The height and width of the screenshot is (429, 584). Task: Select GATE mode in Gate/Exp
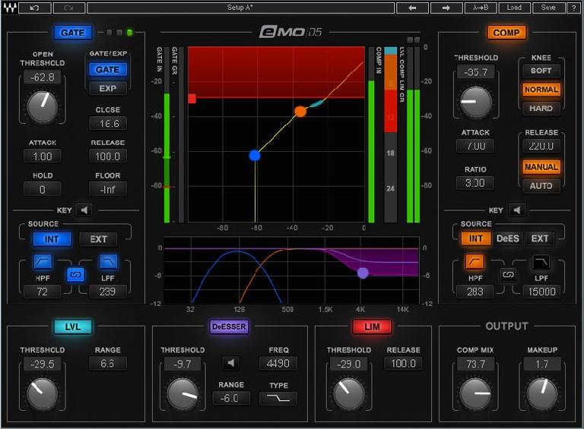coord(108,70)
